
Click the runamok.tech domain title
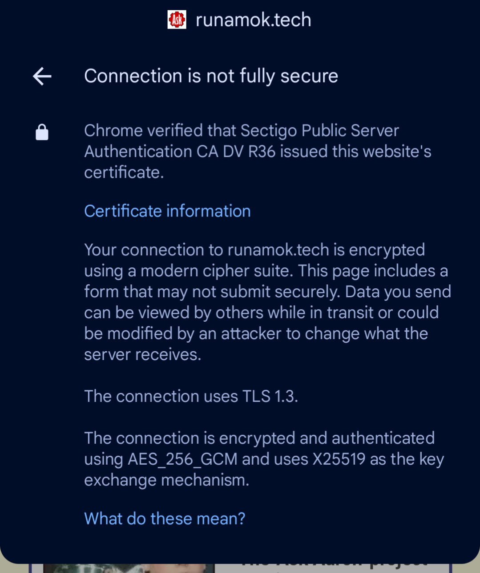coord(253,20)
